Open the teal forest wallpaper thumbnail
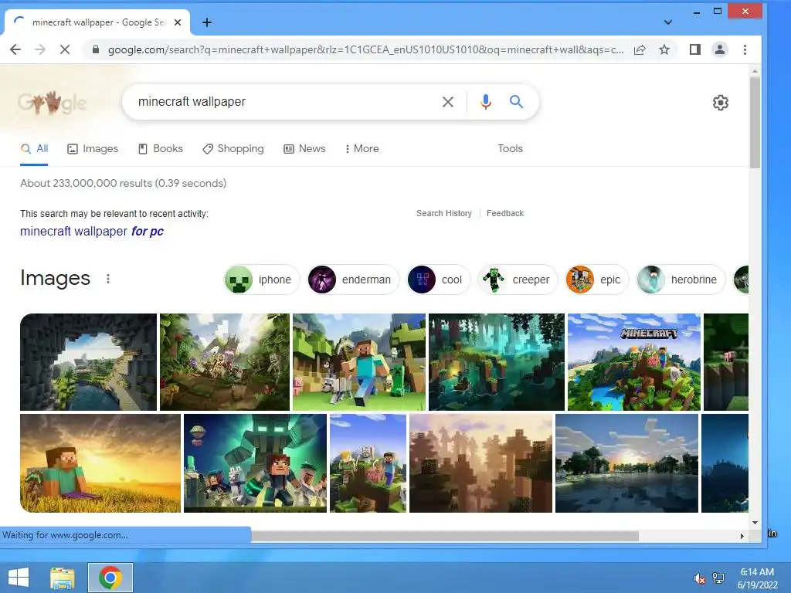 [x=497, y=362]
